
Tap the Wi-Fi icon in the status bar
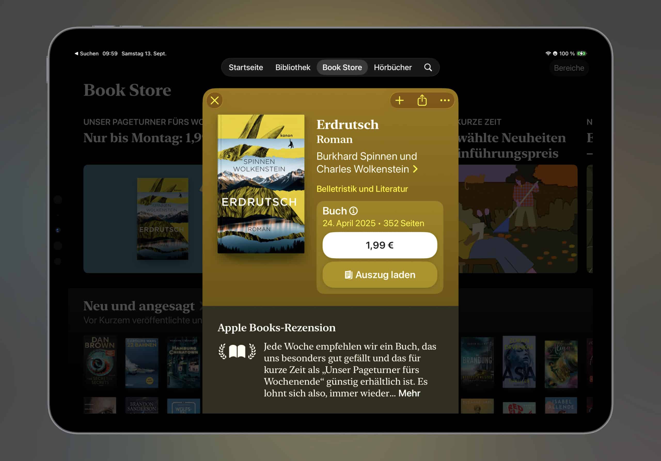[548, 53]
